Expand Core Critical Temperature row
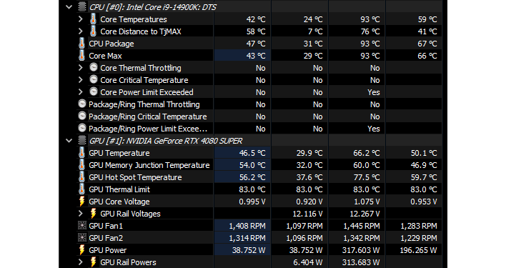This screenshot has width=506, height=268. pos(80,80)
